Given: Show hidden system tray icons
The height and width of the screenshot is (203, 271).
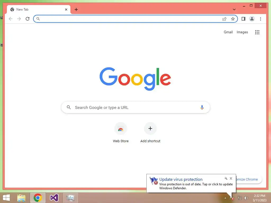Looking at the screenshot, I should 225,198.
